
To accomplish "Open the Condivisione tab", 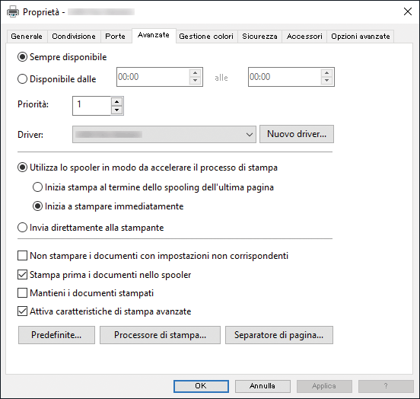I will [74, 37].
